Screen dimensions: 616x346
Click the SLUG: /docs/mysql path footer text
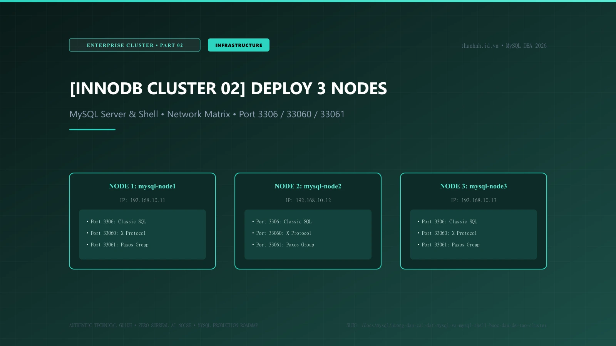click(447, 326)
